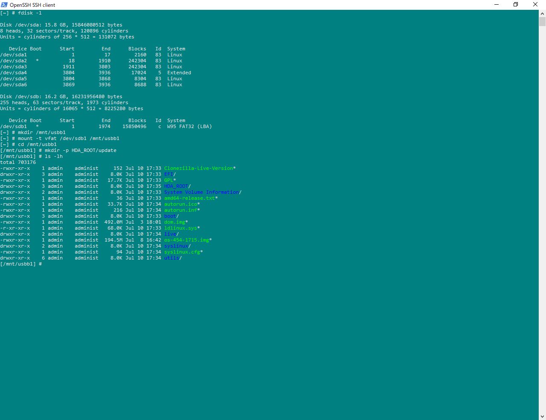Click the os-454-1715.img file name

click(x=186, y=240)
